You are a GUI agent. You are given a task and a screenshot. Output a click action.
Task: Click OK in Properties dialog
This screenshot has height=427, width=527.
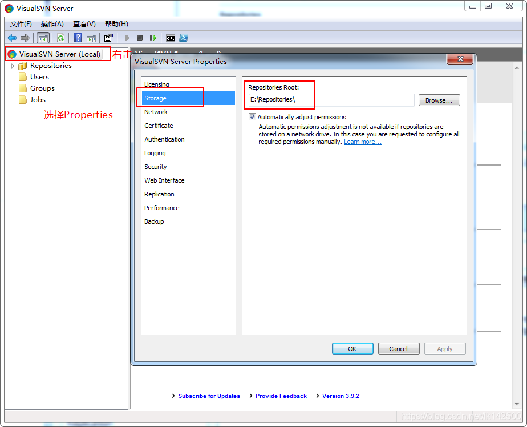click(352, 349)
